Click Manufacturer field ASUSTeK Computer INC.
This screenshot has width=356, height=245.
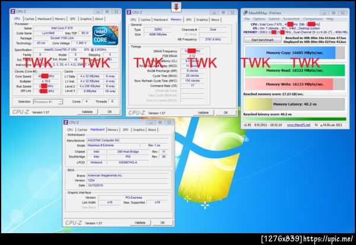128,140
